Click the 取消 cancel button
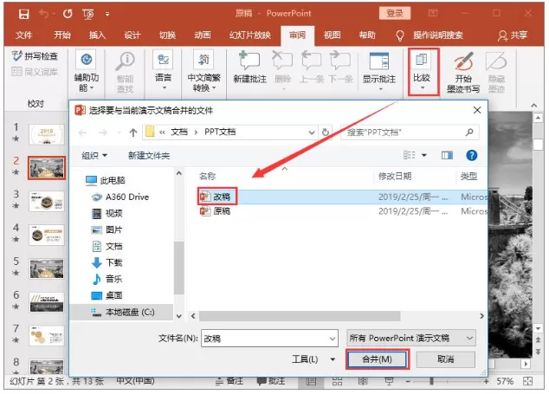549x394 pixels. (446, 359)
